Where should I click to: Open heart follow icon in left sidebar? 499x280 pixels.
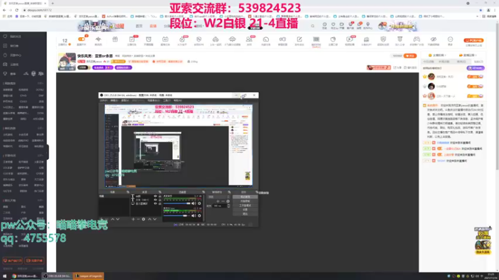point(5,37)
